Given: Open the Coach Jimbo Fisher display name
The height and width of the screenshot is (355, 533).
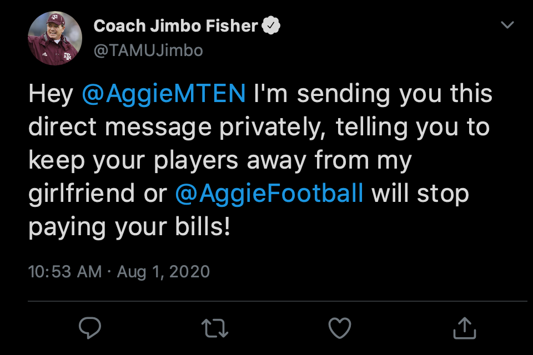Looking at the screenshot, I should click(176, 26).
